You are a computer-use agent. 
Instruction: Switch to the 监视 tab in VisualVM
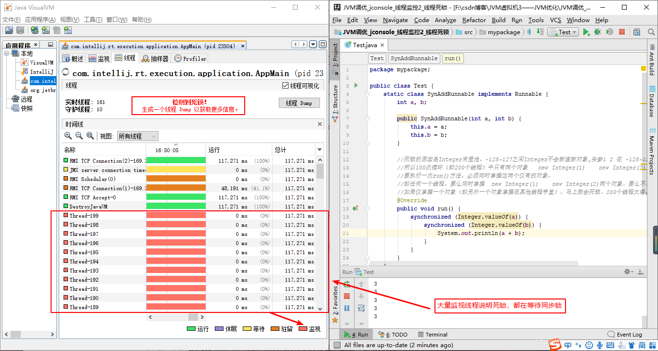pos(99,58)
